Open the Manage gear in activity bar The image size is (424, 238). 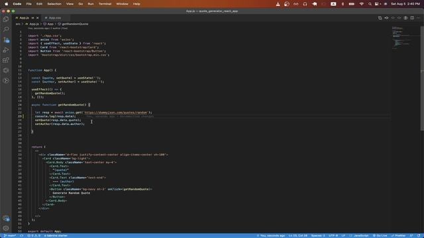point(6,228)
